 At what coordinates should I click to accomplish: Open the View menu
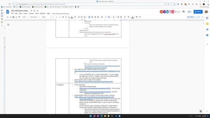click(x=20, y=13)
